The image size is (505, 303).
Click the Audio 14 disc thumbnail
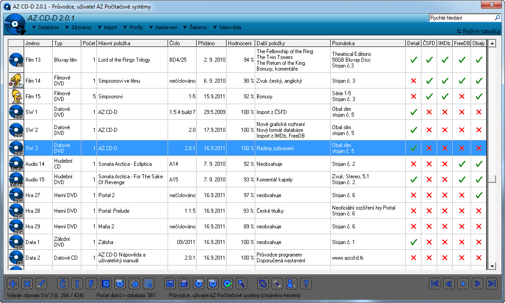16,164
